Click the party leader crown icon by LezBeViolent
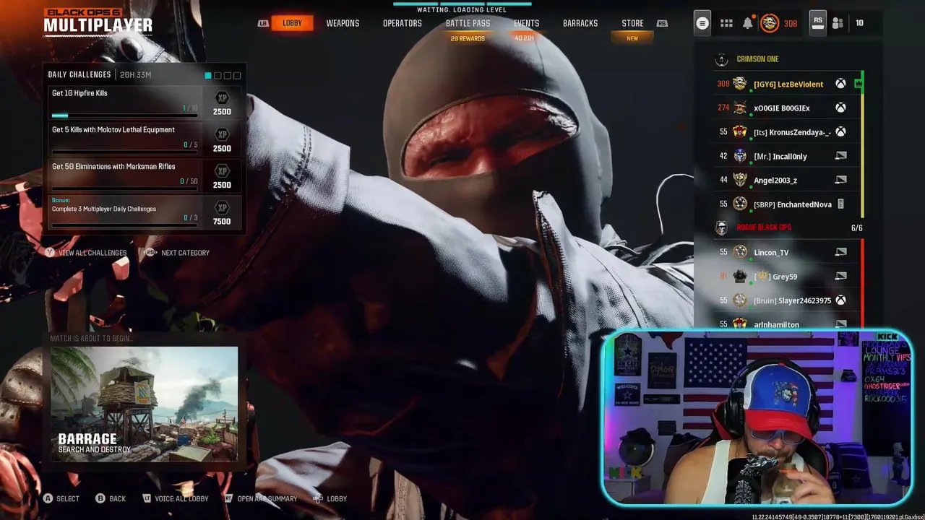Viewport: 925px width, 520px height. pos(858,84)
